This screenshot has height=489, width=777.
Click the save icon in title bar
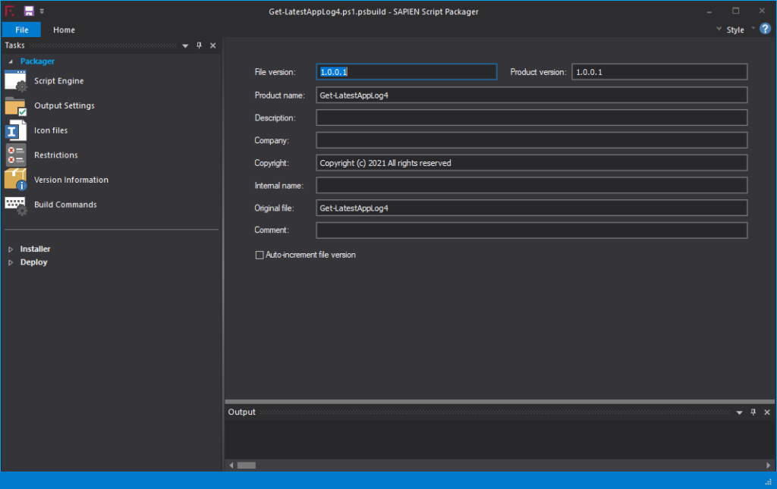pyautogui.click(x=29, y=11)
